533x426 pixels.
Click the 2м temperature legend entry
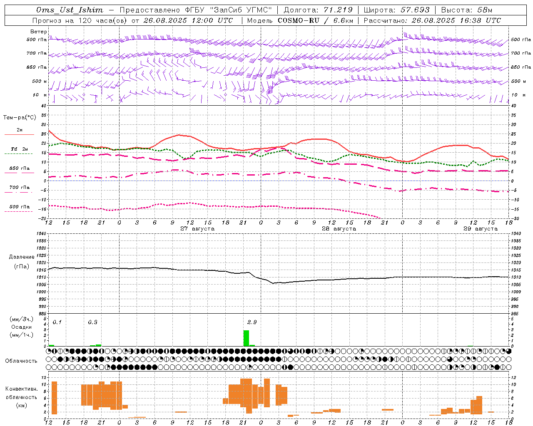(20, 130)
